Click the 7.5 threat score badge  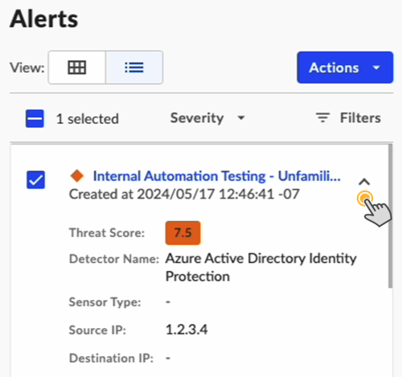point(183,233)
